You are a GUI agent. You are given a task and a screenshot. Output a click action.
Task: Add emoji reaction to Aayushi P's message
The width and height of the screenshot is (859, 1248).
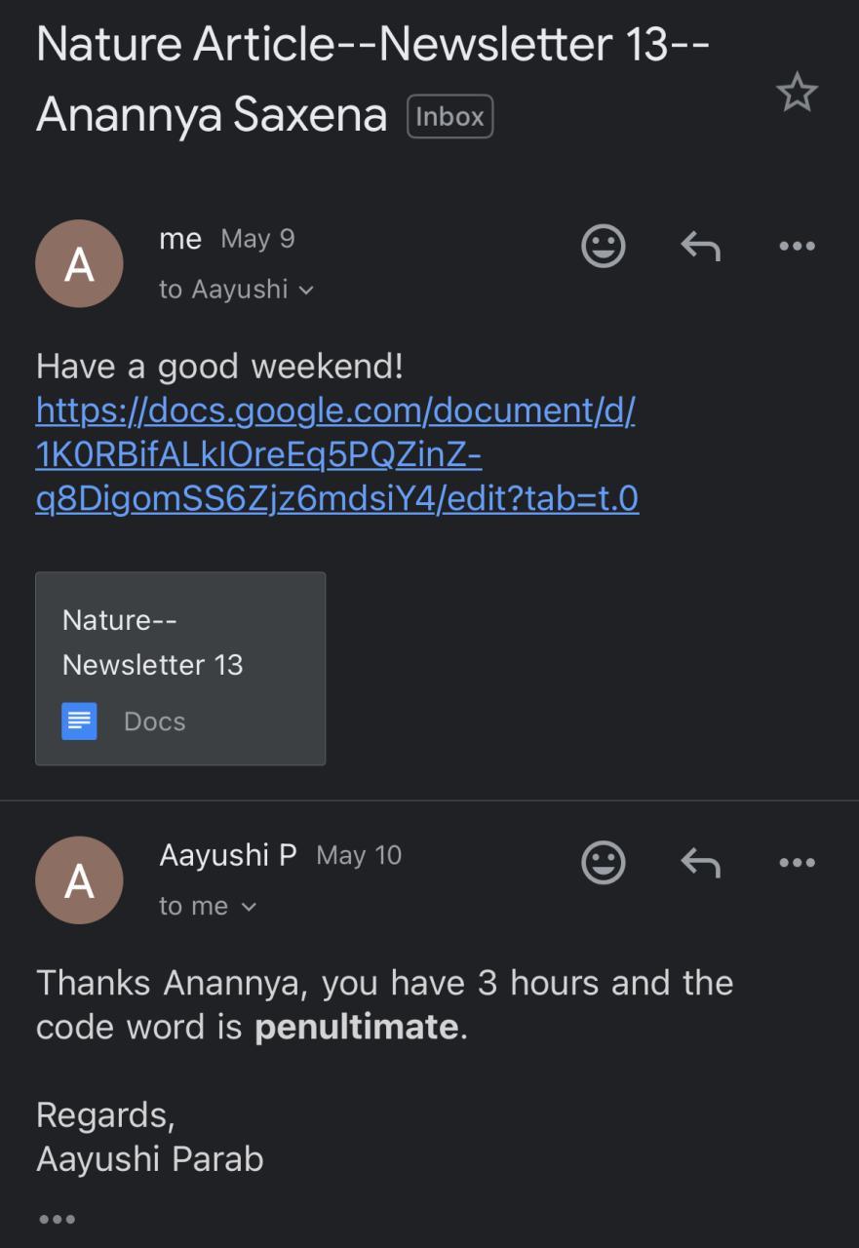click(603, 863)
